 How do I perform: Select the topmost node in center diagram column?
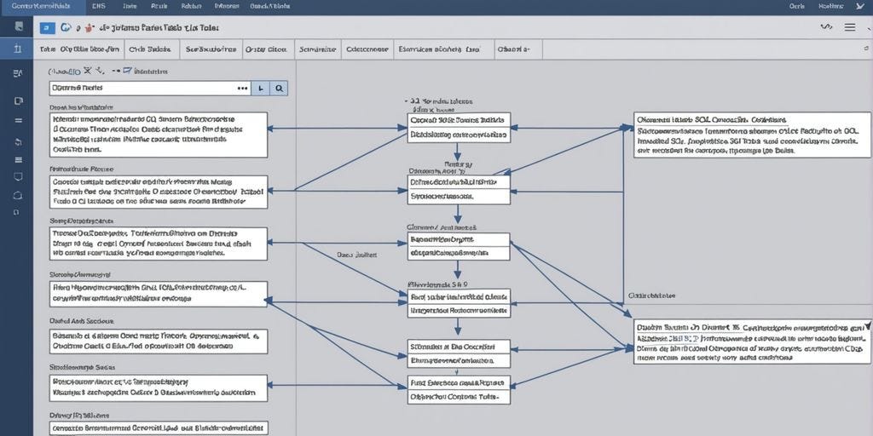459,128
